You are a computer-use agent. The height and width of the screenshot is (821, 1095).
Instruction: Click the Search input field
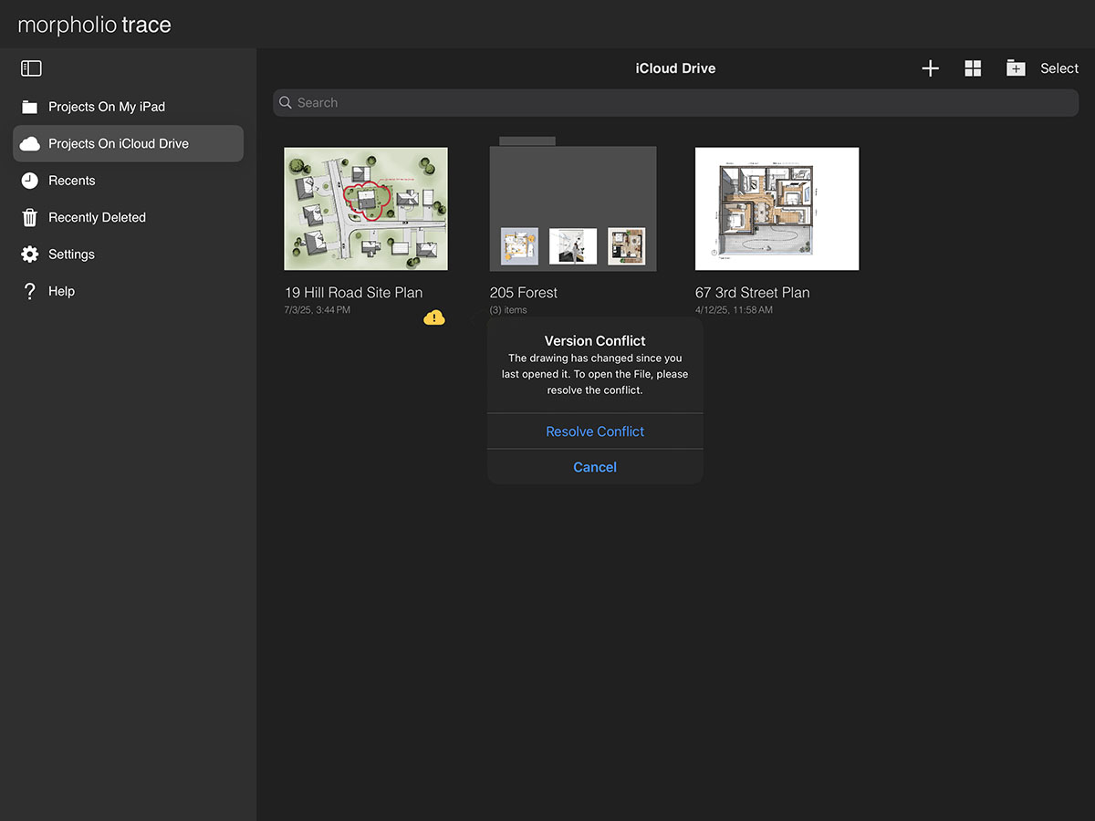[675, 103]
